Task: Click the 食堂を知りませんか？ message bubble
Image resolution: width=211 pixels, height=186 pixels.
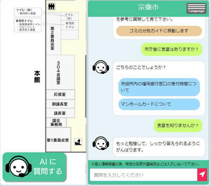Action: [x=178, y=125]
